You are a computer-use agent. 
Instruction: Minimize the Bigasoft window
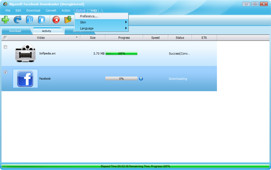246,4
